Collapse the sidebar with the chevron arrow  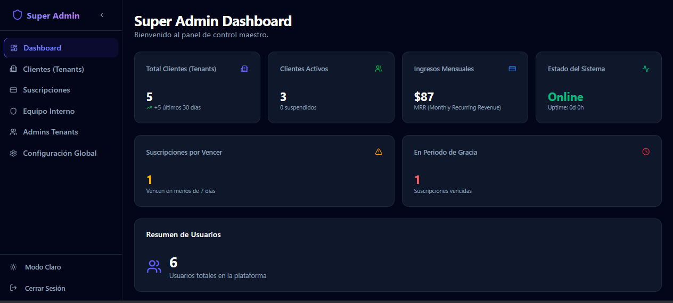coord(102,15)
